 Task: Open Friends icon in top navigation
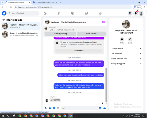59,13
